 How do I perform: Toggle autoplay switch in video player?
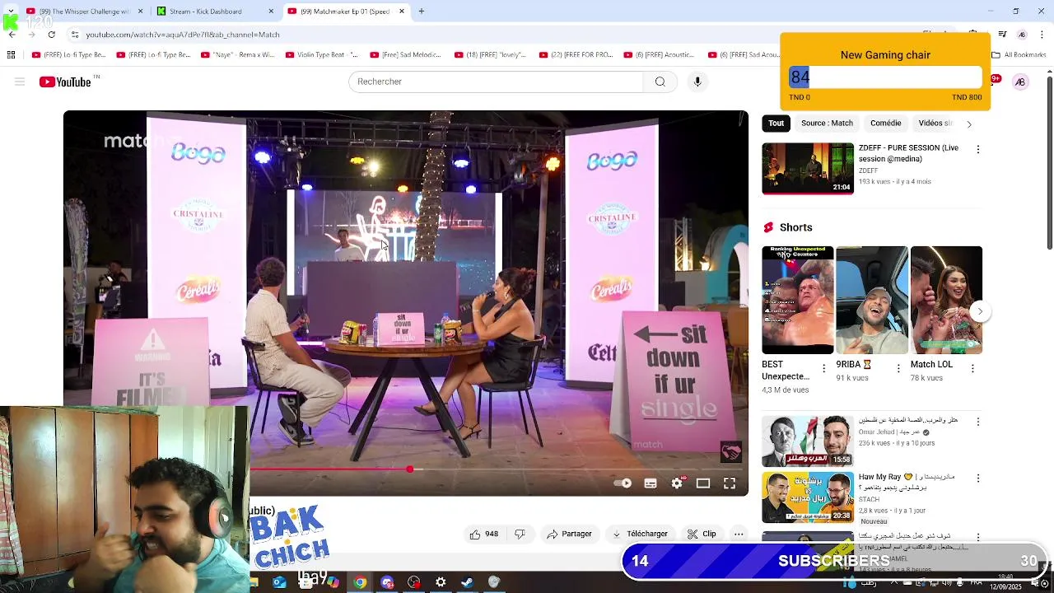click(x=623, y=483)
